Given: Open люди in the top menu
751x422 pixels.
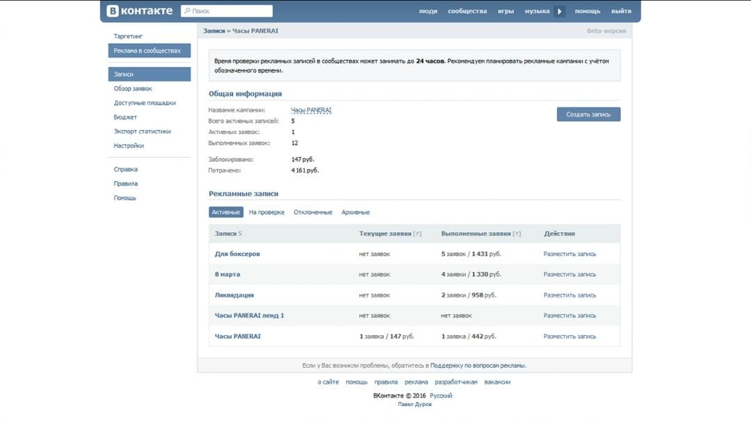Looking at the screenshot, I should pyautogui.click(x=428, y=11).
